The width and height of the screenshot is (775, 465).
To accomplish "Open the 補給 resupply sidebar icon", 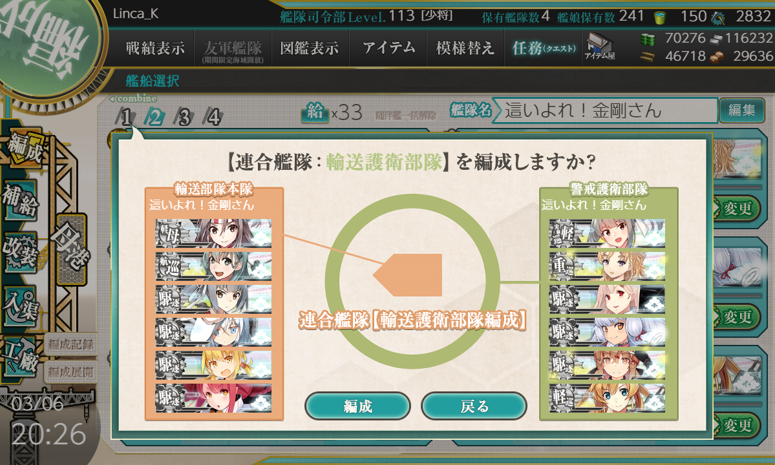I will click(x=20, y=200).
